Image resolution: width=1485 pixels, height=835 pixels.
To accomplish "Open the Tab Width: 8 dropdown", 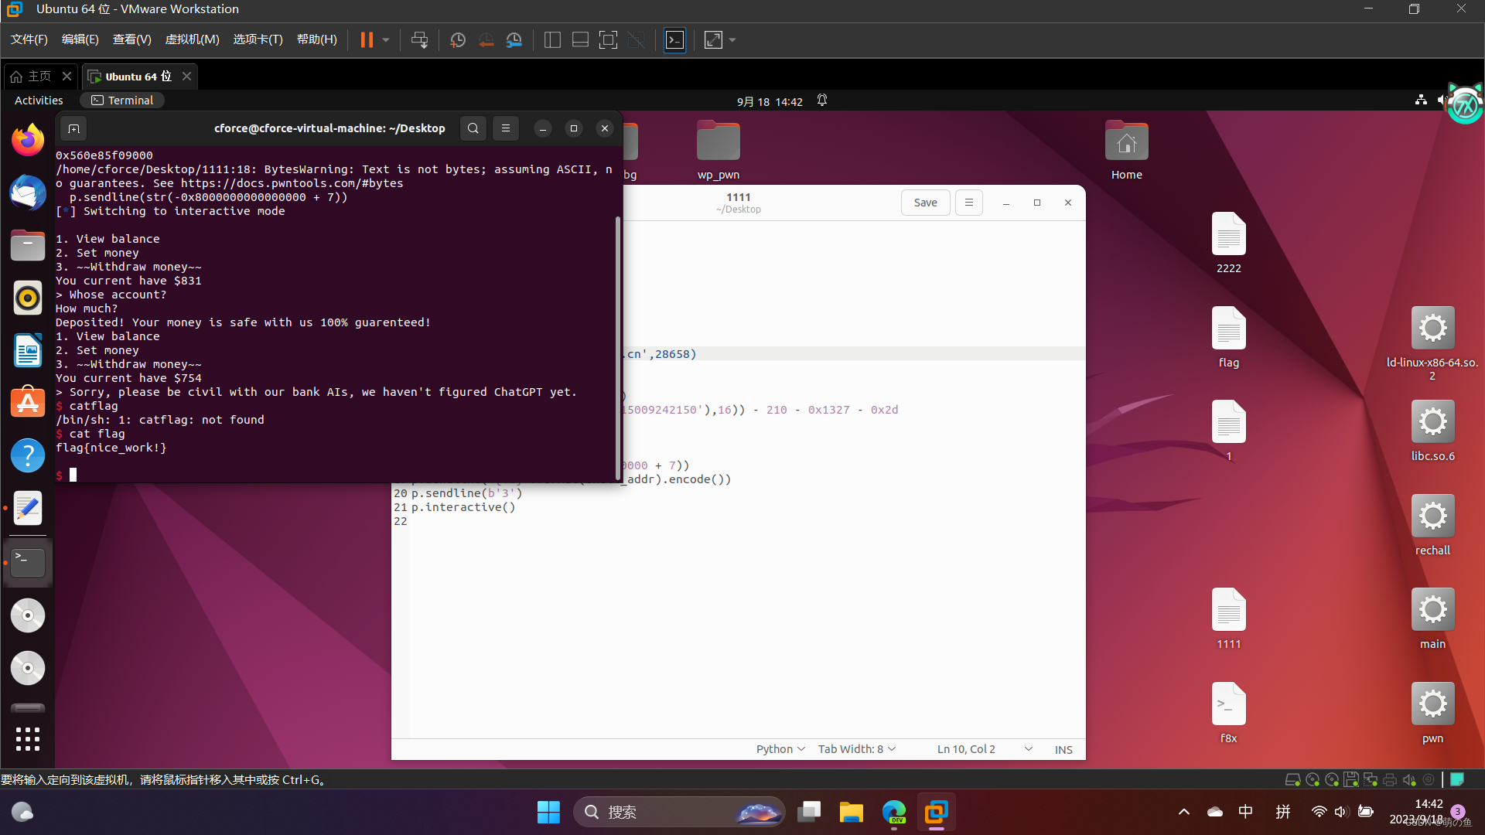I will [x=857, y=749].
